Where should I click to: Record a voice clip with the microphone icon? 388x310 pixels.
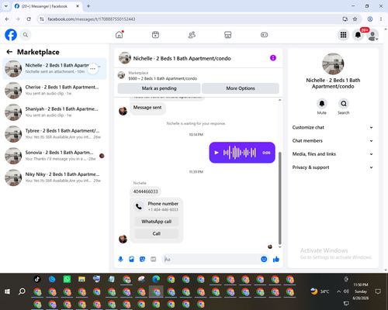coord(120,259)
